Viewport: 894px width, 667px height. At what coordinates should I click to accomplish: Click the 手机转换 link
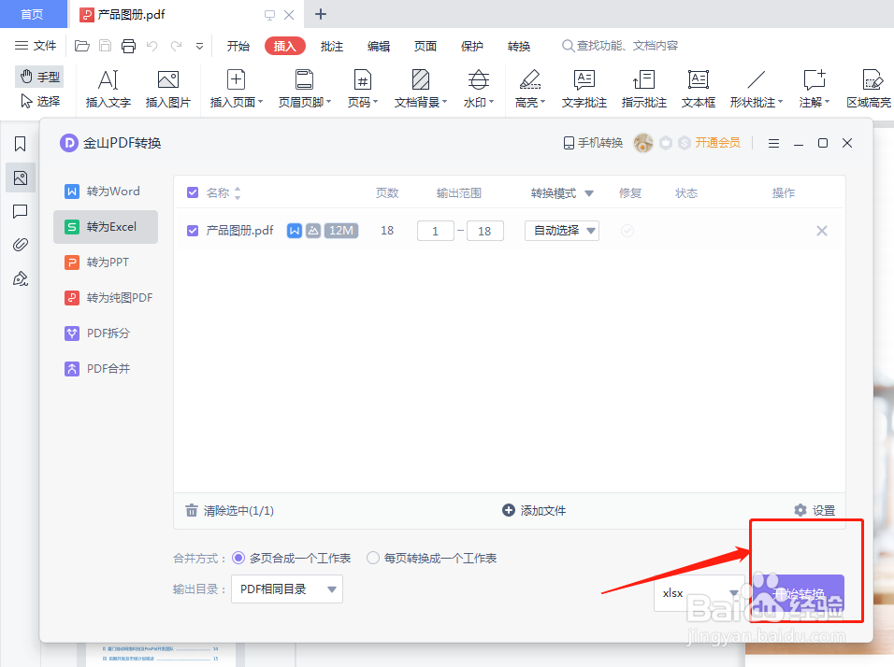pos(593,143)
